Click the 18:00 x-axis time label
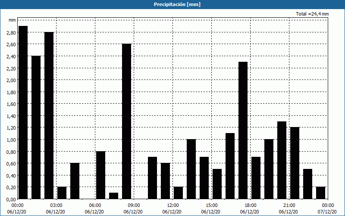345x216 pixels. pyautogui.click(x=251, y=206)
